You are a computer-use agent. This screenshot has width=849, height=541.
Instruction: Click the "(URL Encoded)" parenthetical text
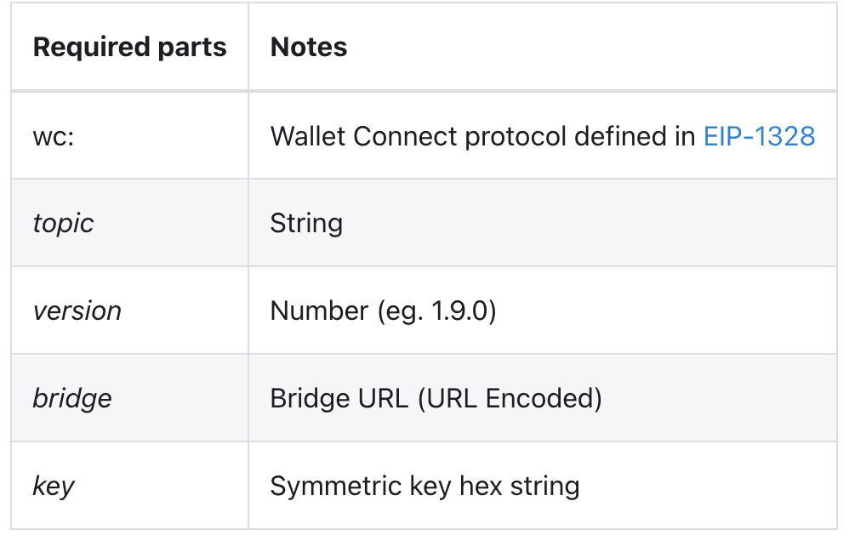coord(509,398)
